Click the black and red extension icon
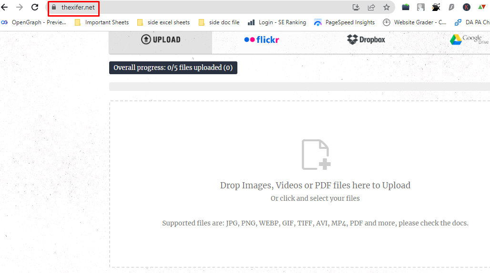This screenshot has height=273, width=490. point(436,7)
